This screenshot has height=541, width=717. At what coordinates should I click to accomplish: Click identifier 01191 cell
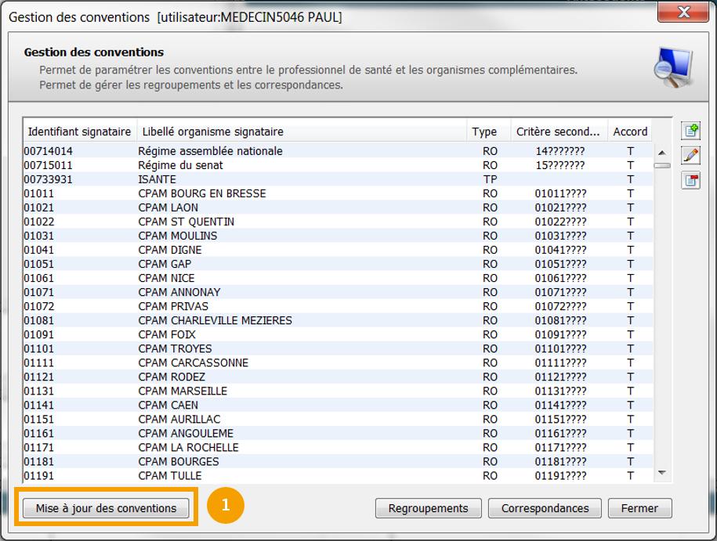[x=39, y=476]
